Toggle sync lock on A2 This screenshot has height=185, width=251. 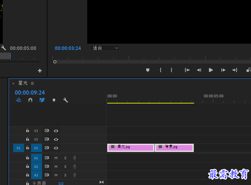point(47,166)
